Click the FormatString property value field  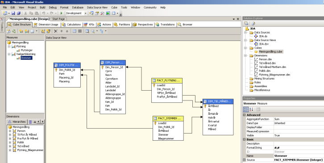click(299, 148)
